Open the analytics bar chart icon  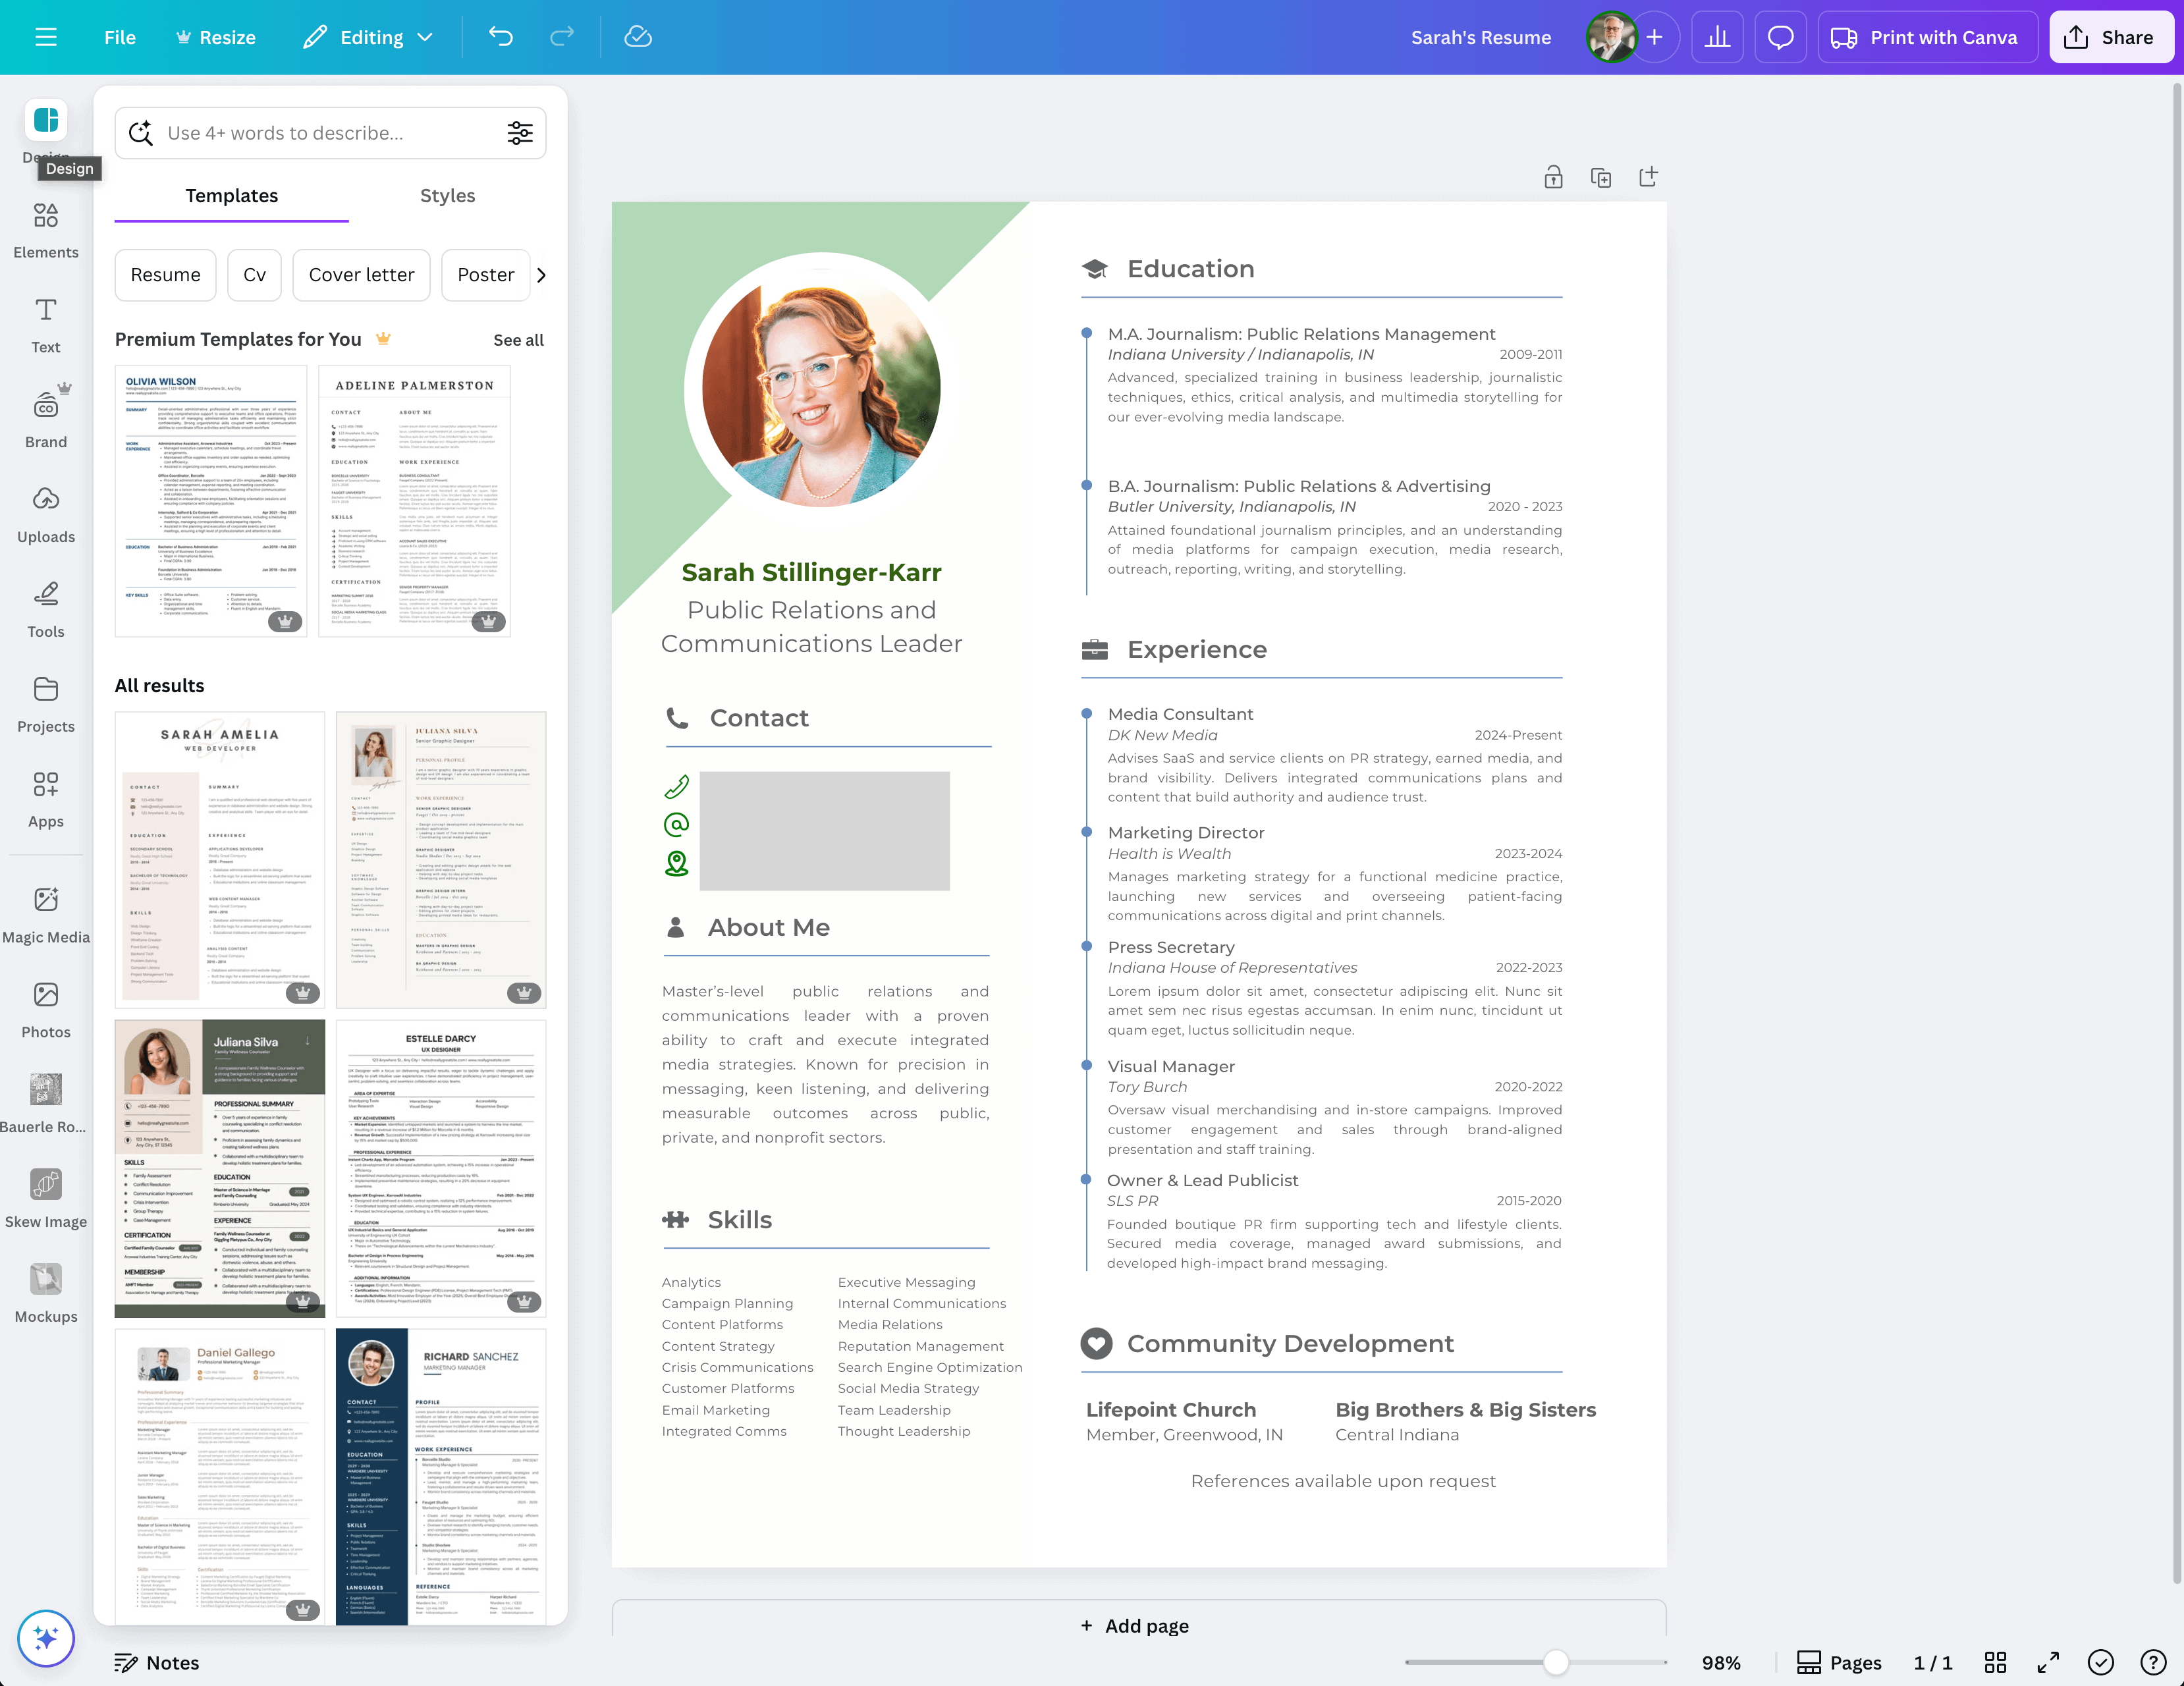tap(1717, 37)
